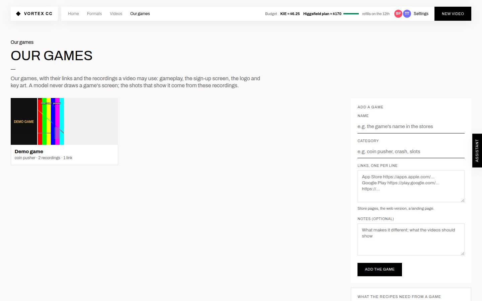Screen dimensions: 482x301
Task: Open the BP user avatar
Action: point(398,14)
